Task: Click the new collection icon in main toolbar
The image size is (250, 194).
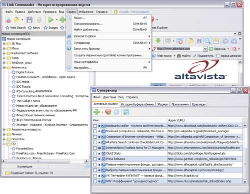Action: (8, 20)
